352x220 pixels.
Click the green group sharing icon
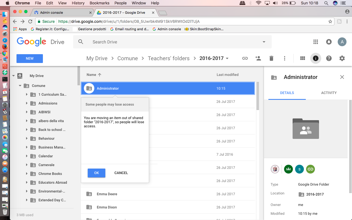pyautogui.click(x=288, y=169)
